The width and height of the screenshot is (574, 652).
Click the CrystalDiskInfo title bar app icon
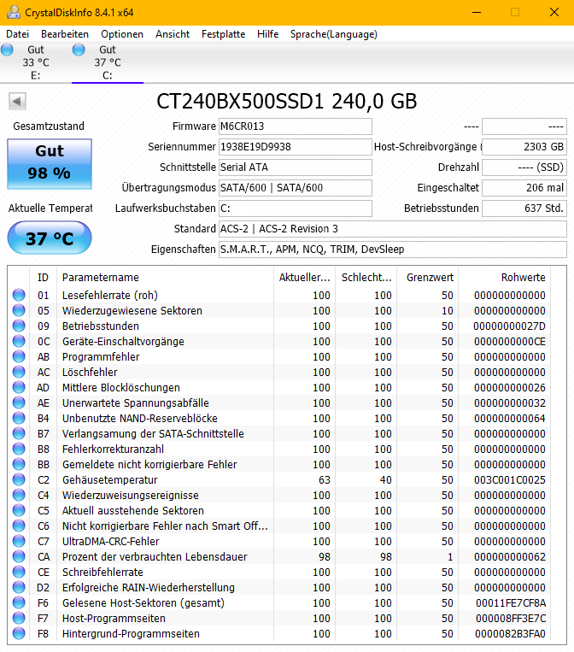click(14, 12)
